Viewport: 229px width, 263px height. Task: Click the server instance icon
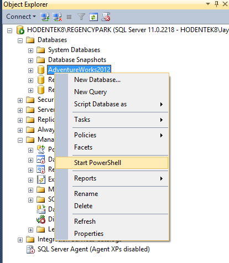20,30
